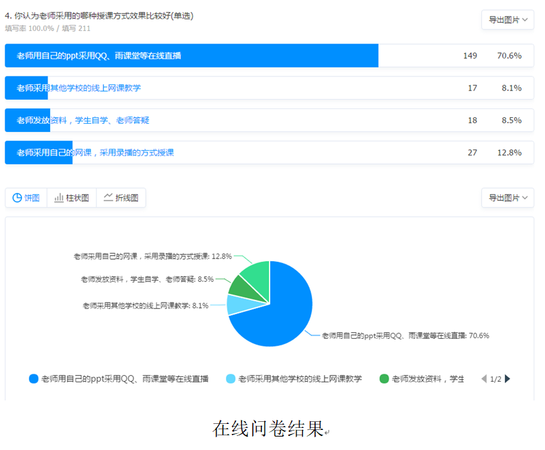Open the 导出图片 dropdown above the pie chart
Viewport: 545px width, 450px height.
click(507, 198)
